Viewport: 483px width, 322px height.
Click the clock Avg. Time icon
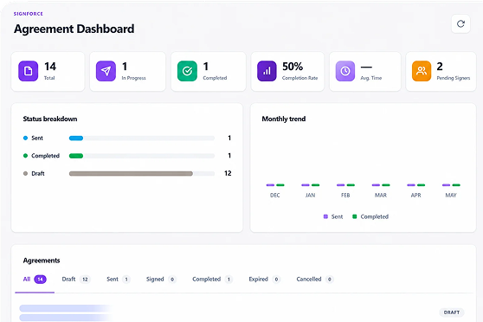coord(345,71)
